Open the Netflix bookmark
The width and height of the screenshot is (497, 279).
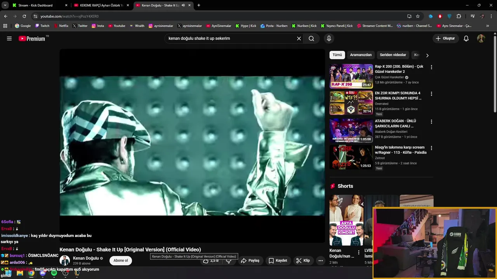(61, 26)
